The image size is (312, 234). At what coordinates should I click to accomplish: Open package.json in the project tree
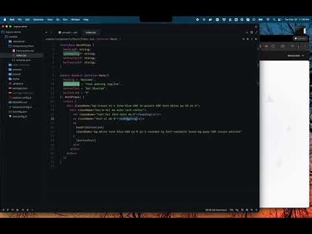18,88
